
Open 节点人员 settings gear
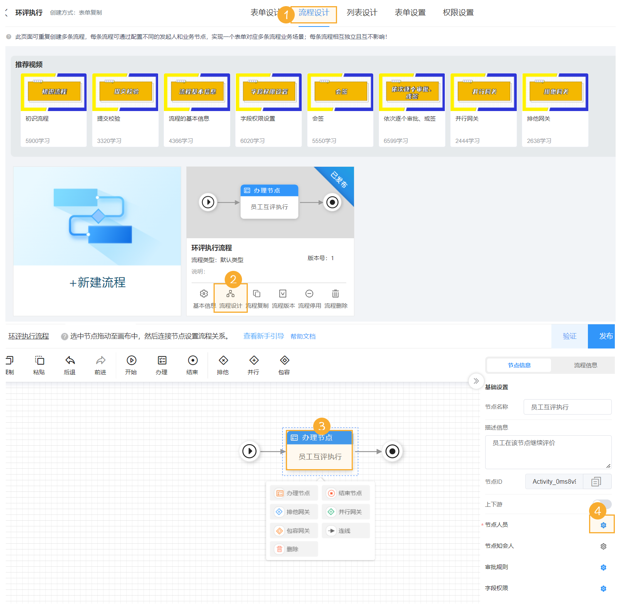(603, 524)
